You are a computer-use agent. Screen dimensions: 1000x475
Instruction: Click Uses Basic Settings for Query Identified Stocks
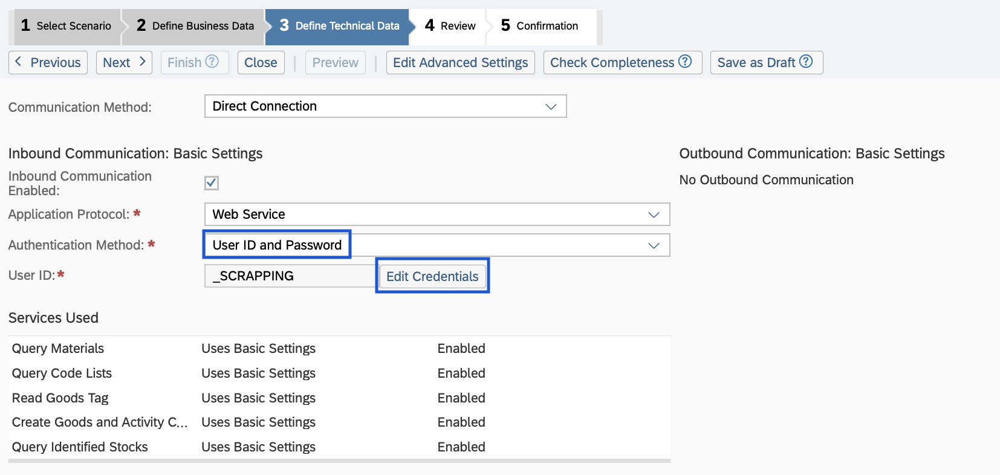(258, 447)
